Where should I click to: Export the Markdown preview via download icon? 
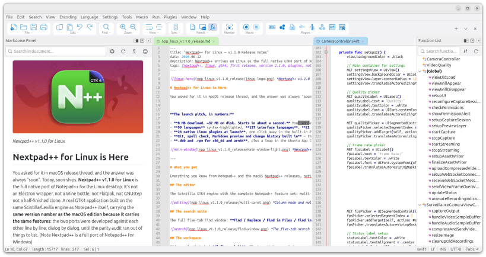coord(134,52)
